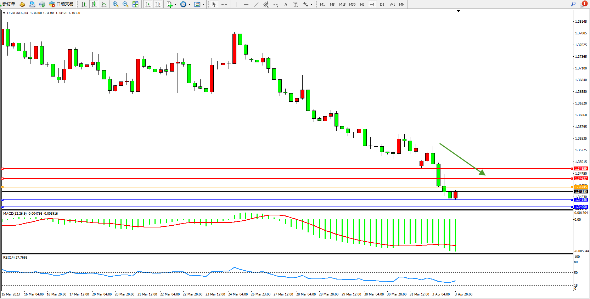The width and height of the screenshot is (590, 299).
Task: Open the Indicators list dropdown arrow
Action: tap(175, 5)
